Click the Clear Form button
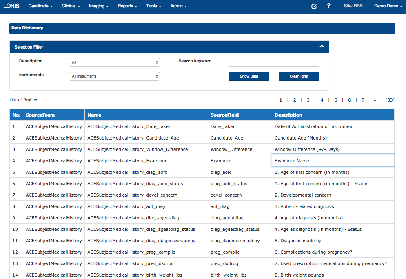 299,76
